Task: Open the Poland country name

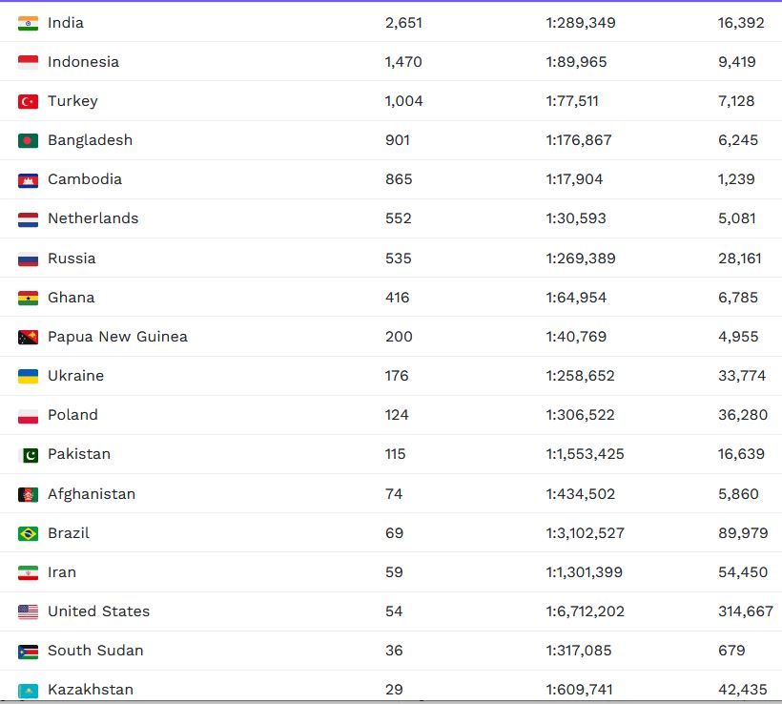Action: tap(72, 415)
